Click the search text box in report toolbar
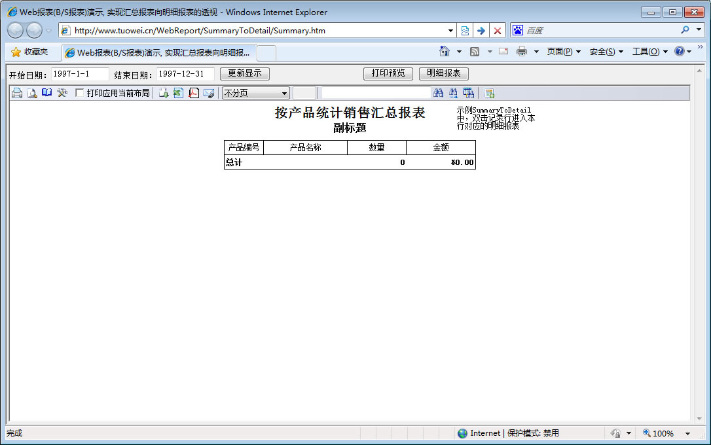The width and height of the screenshot is (711, 445). [376, 93]
